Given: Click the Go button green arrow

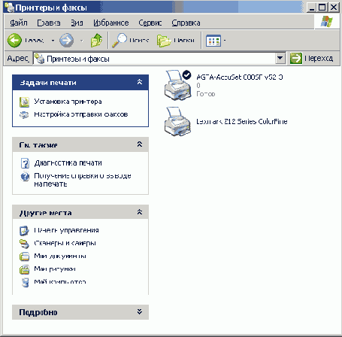Looking at the screenshot, I should [296, 59].
